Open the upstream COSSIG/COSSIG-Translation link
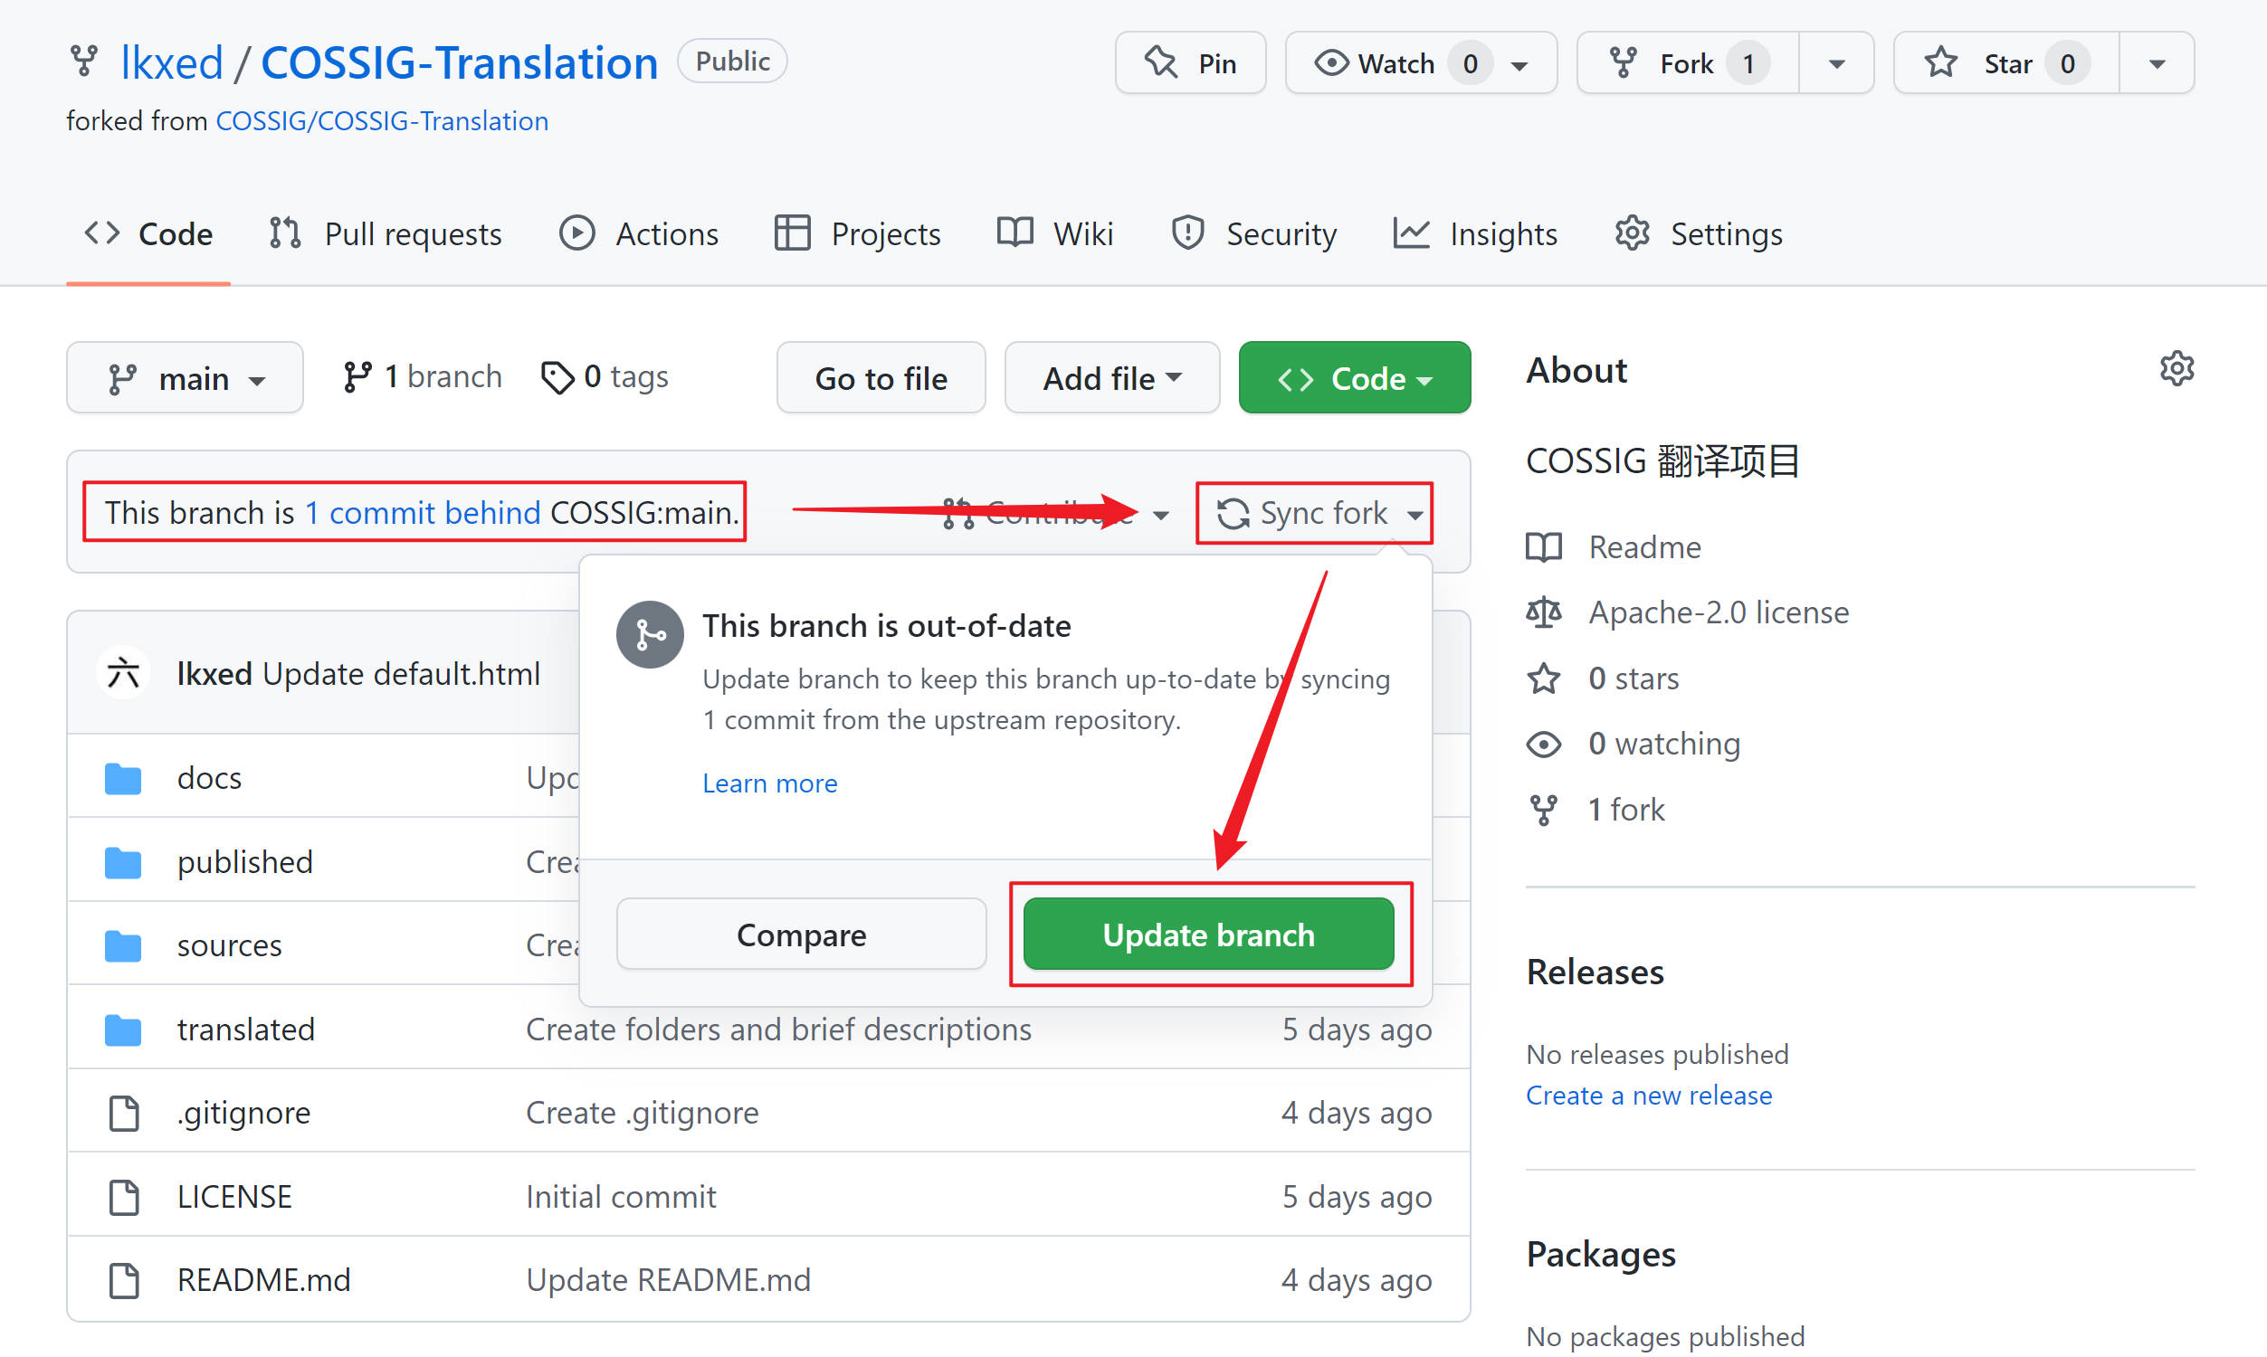The height and width of the screenshot is (1357, 2267). [381, 120]
